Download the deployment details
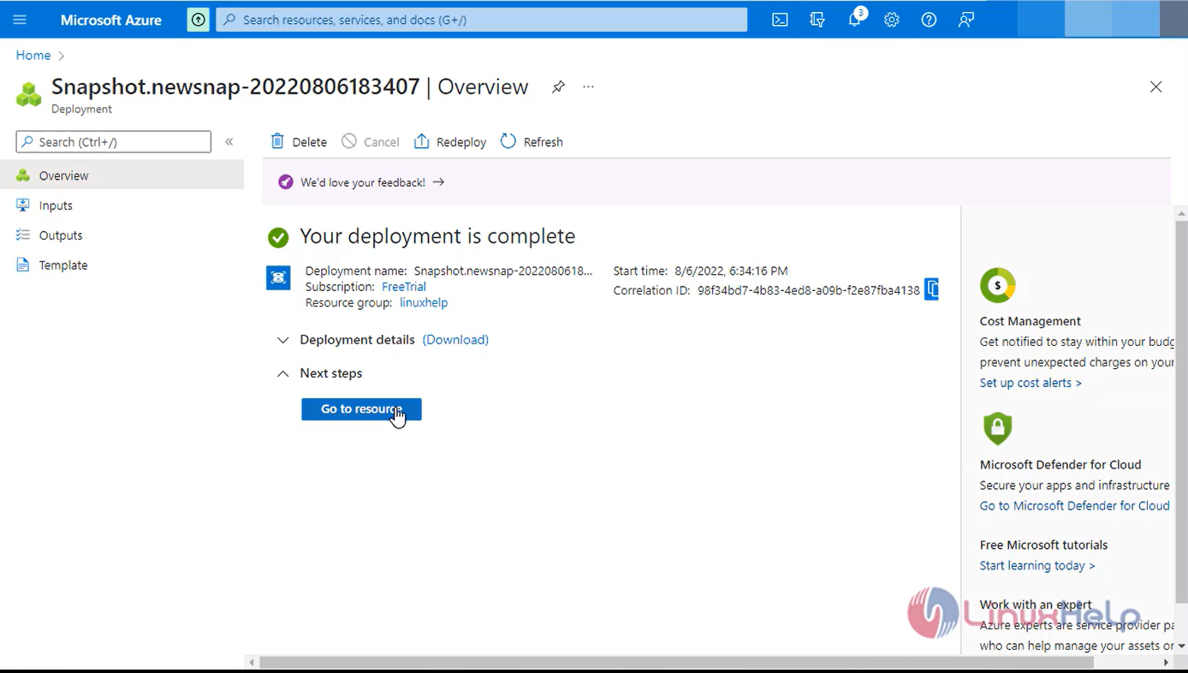The height and width of the screenshot is (673, 1188). pos(455,340)
